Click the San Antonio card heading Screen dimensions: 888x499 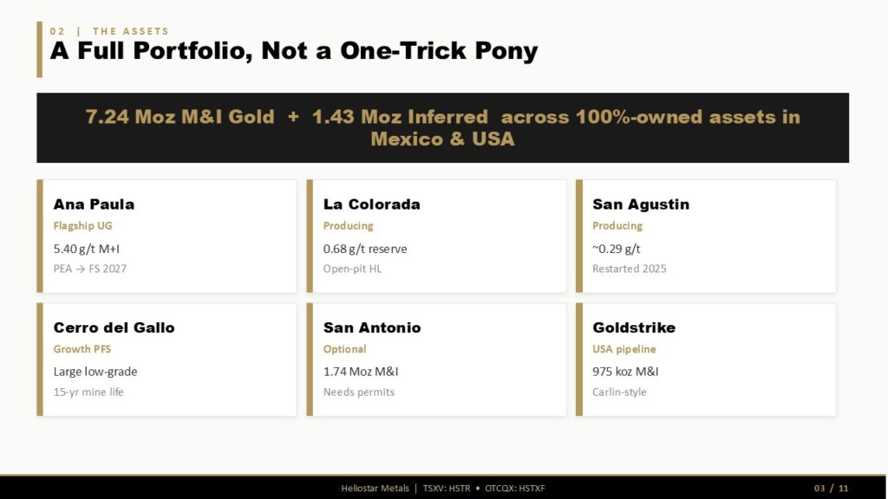click(371, 327)
